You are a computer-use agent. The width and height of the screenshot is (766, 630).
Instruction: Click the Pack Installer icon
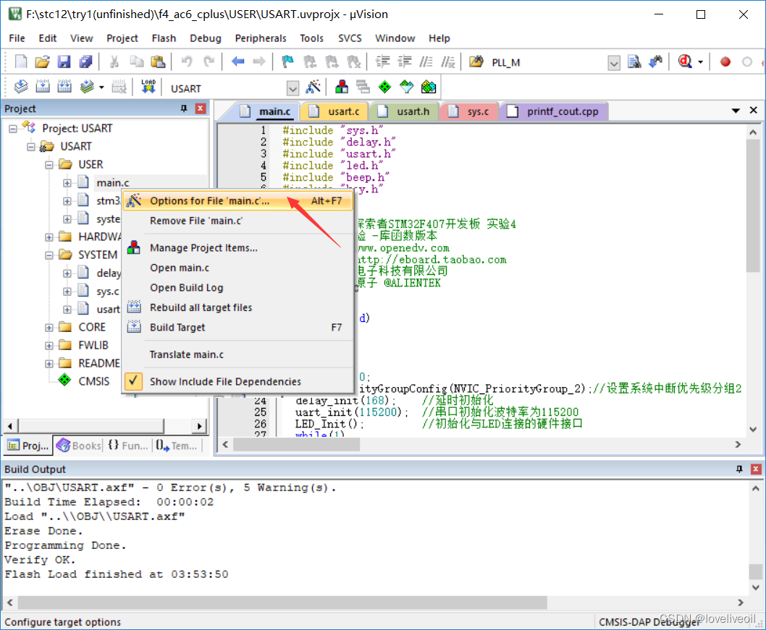[429, 88]
